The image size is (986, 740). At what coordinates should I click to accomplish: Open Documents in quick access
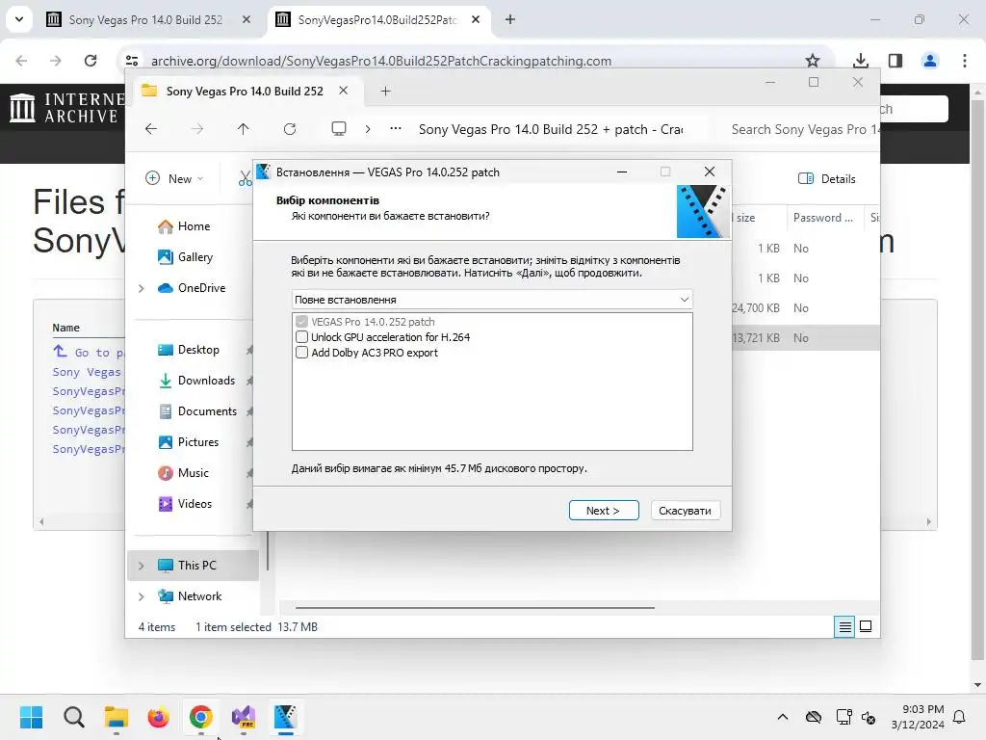pyautogui.click(x=207, y=411)
